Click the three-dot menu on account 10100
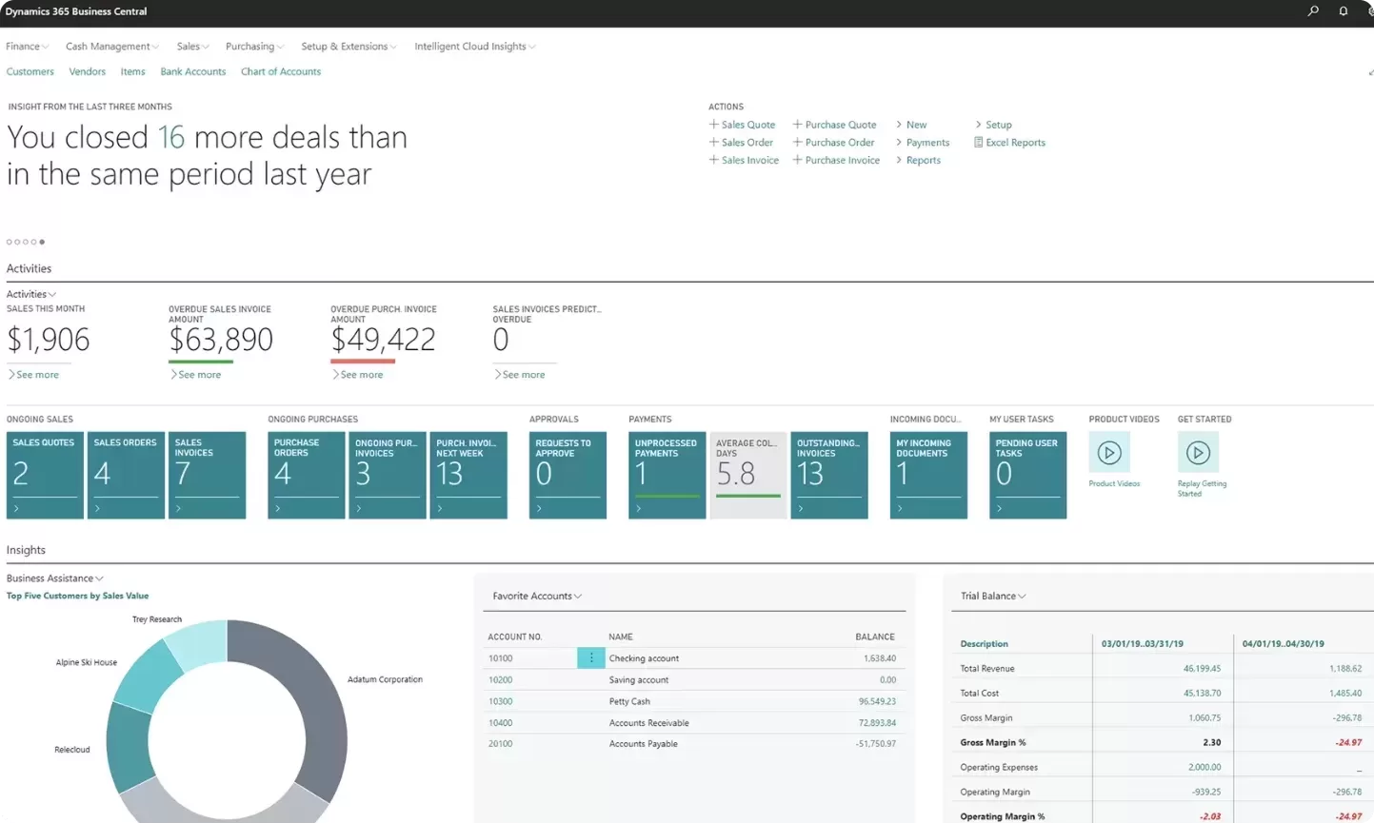The width and height of the screenshot is (1374, 823). pos(591,657)
